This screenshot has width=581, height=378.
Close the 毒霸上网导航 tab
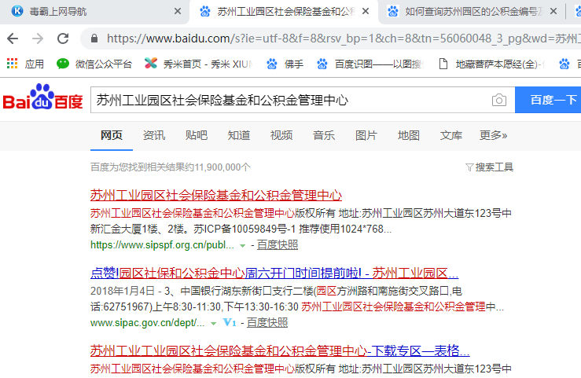(178, 12)
